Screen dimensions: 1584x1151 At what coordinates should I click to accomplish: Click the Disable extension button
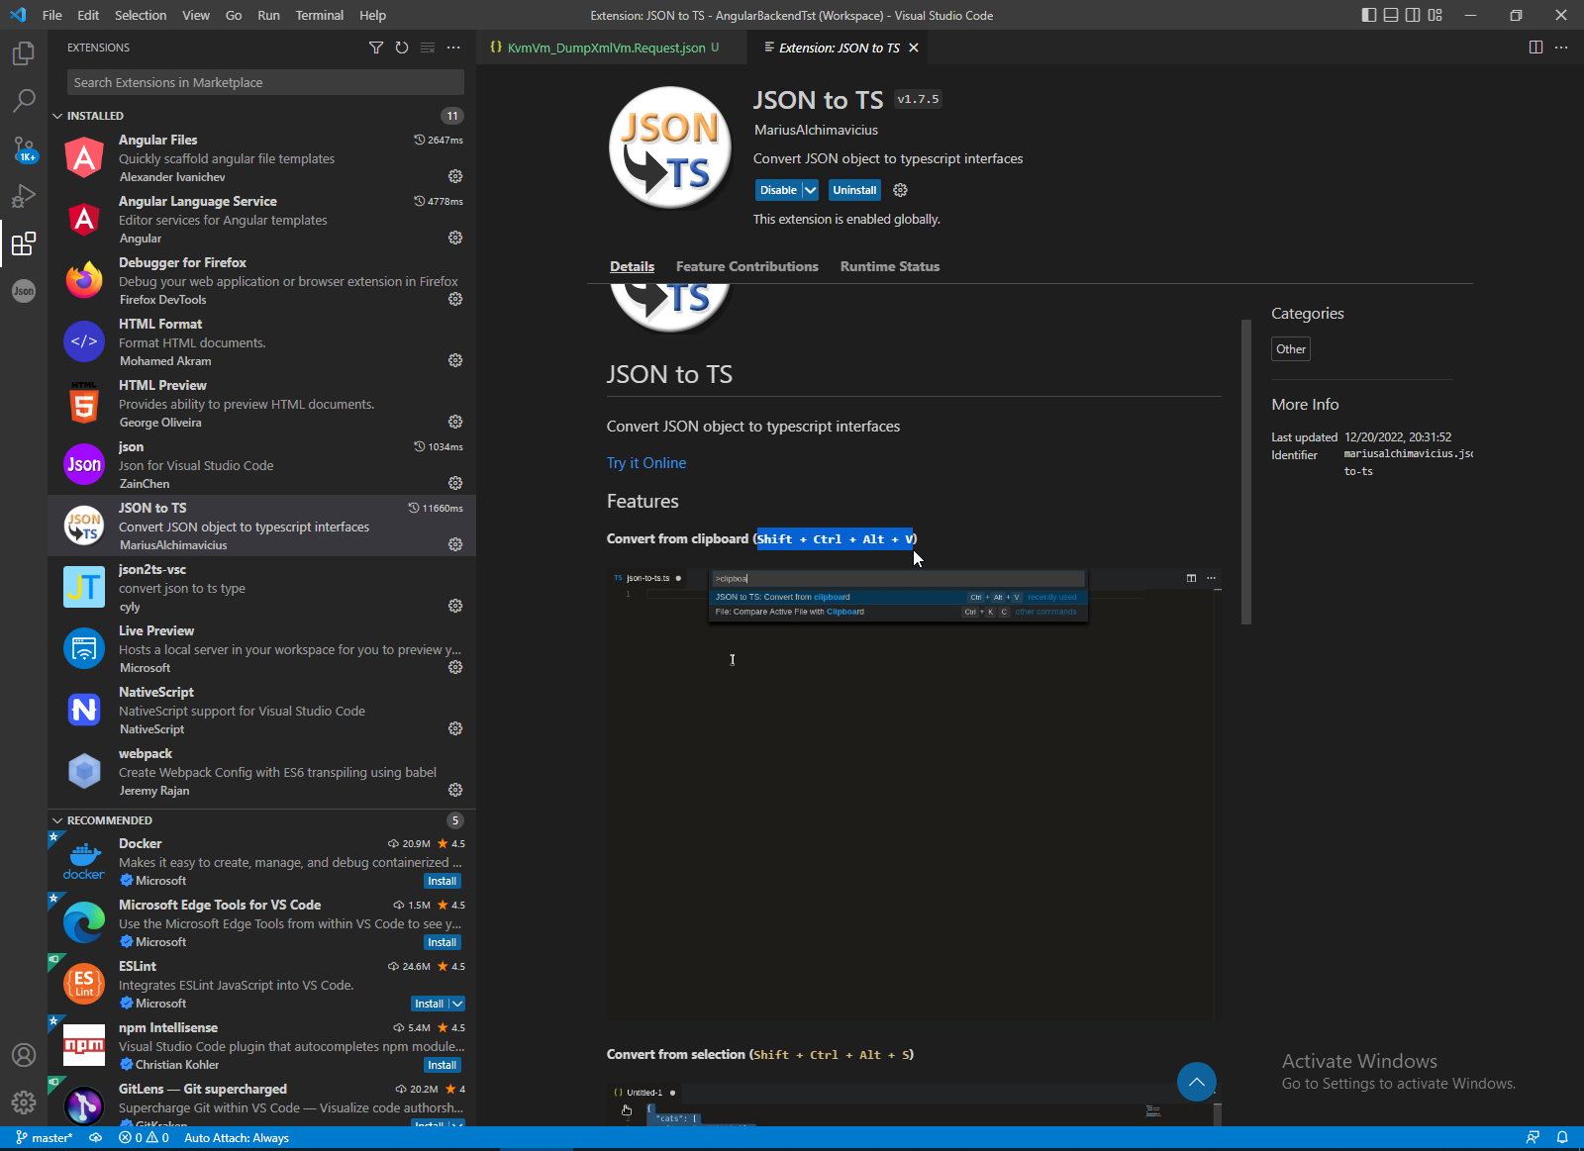(x=778, y=190)
